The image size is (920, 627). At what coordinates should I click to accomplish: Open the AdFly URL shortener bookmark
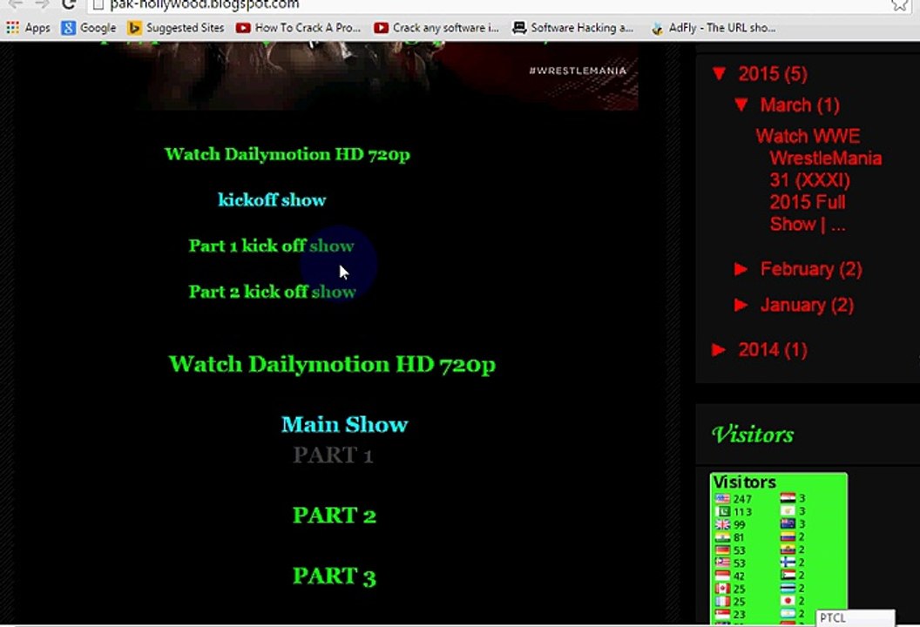(x=714, y=28)
